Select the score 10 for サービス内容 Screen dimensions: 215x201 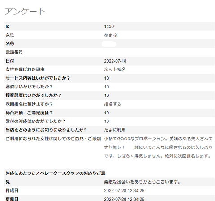click(107, 78)
